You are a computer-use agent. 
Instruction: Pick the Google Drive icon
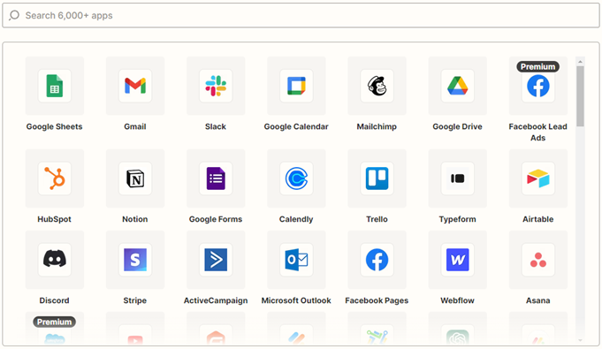point(458,86)
